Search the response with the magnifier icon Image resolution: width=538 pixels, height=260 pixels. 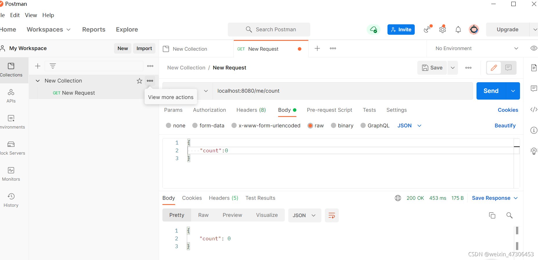[x=510, y=215]
